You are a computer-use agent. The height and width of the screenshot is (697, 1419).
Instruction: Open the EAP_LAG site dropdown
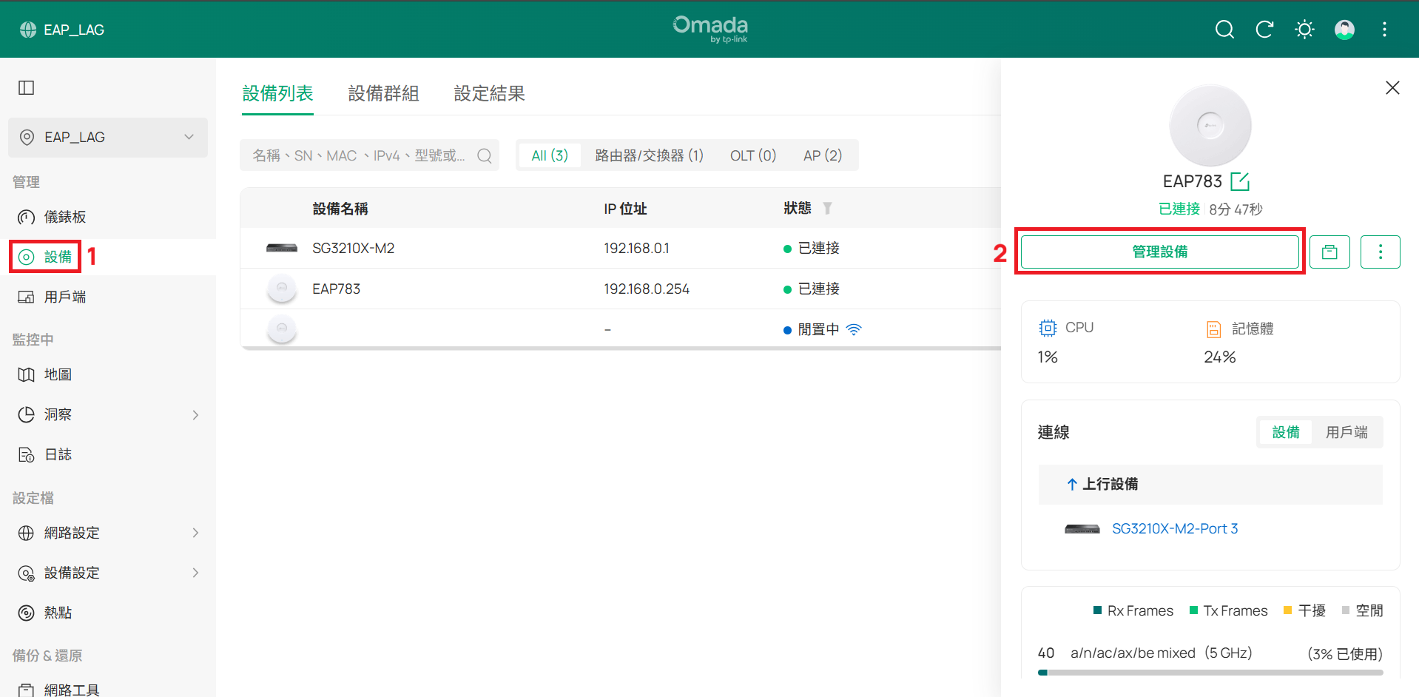tap(108, 137)
